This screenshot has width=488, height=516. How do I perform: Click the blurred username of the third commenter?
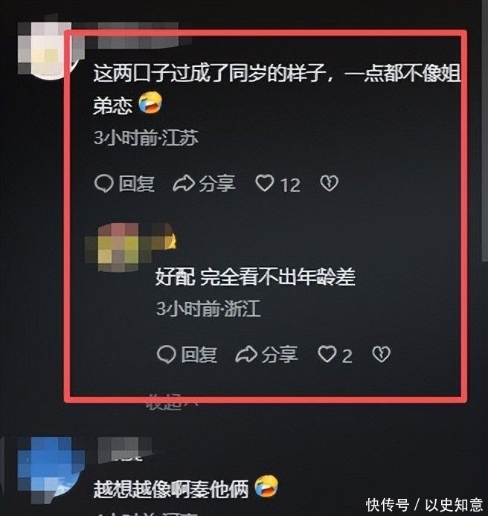tap(124, 448)
